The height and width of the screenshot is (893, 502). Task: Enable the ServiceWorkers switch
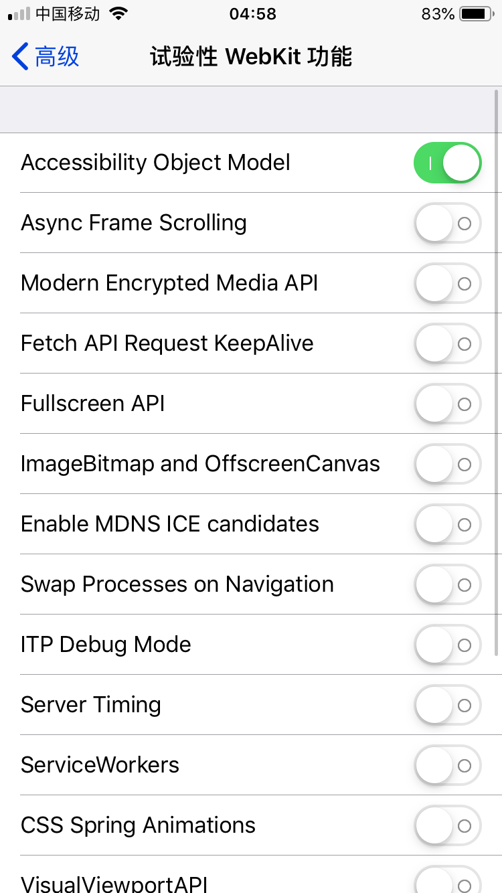coord(447,765)
